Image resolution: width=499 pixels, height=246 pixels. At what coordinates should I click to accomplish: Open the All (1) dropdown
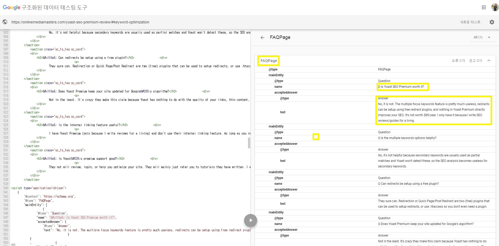pyautogui.click(x=482, y=37)
